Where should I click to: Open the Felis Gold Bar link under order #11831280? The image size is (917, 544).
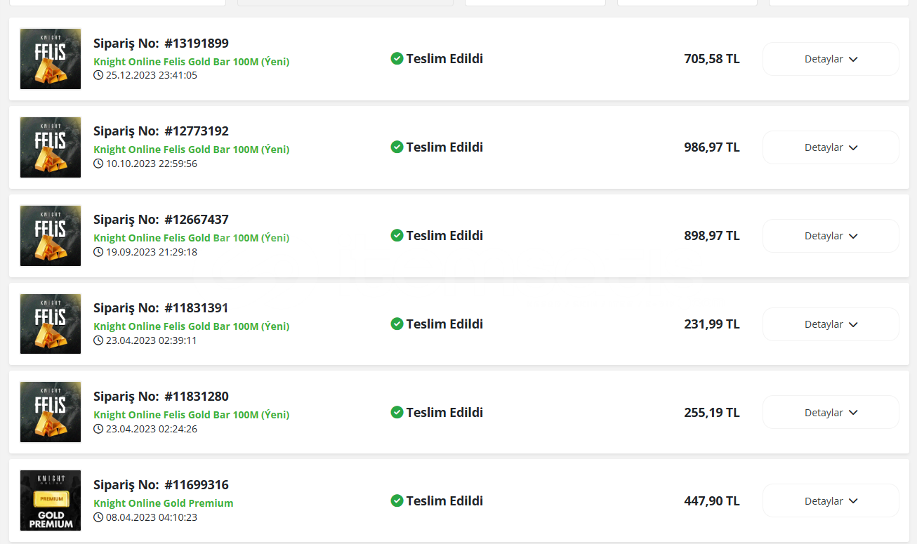pyautogui.click(x=192, y=415)
